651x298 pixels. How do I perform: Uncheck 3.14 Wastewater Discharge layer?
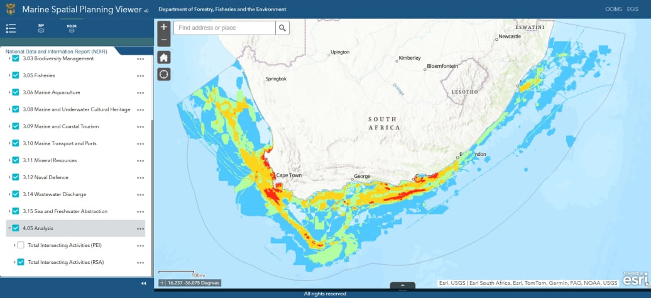[16, 194]
